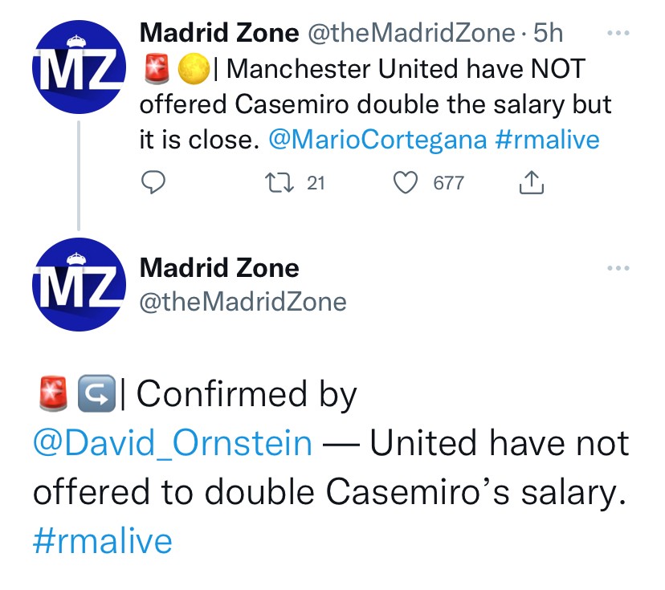The width and height of the screenshot is (665, 590).
Task: Open the @theMadridZone handle in the top tweet
Action: tap(410, 33)
